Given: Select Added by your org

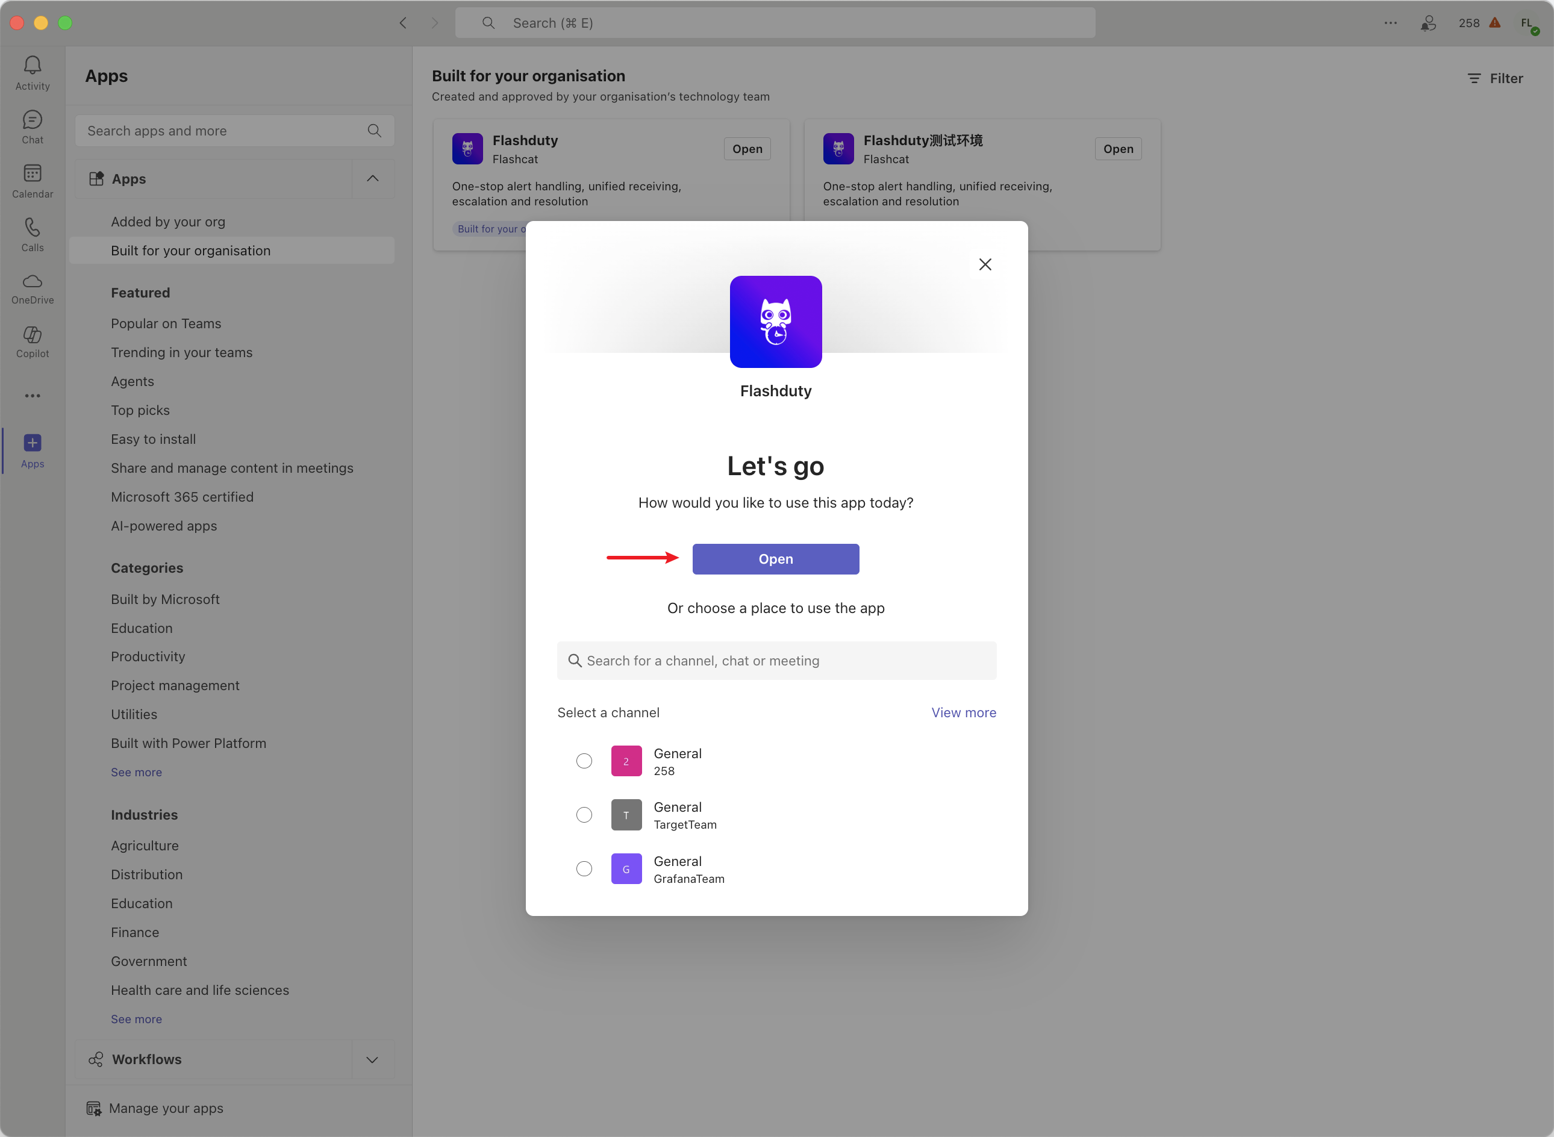Looking at the screenshot, I should (x=168, y=222).
